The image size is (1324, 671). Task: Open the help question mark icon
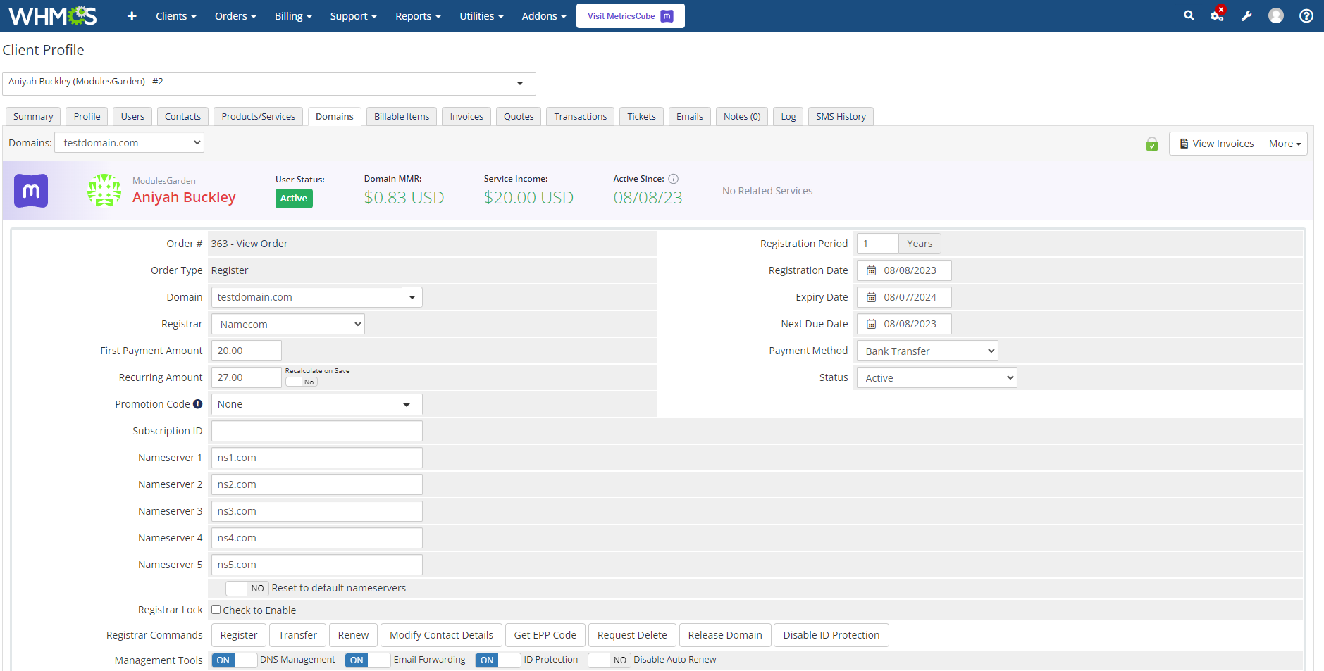coord(1306,15)
